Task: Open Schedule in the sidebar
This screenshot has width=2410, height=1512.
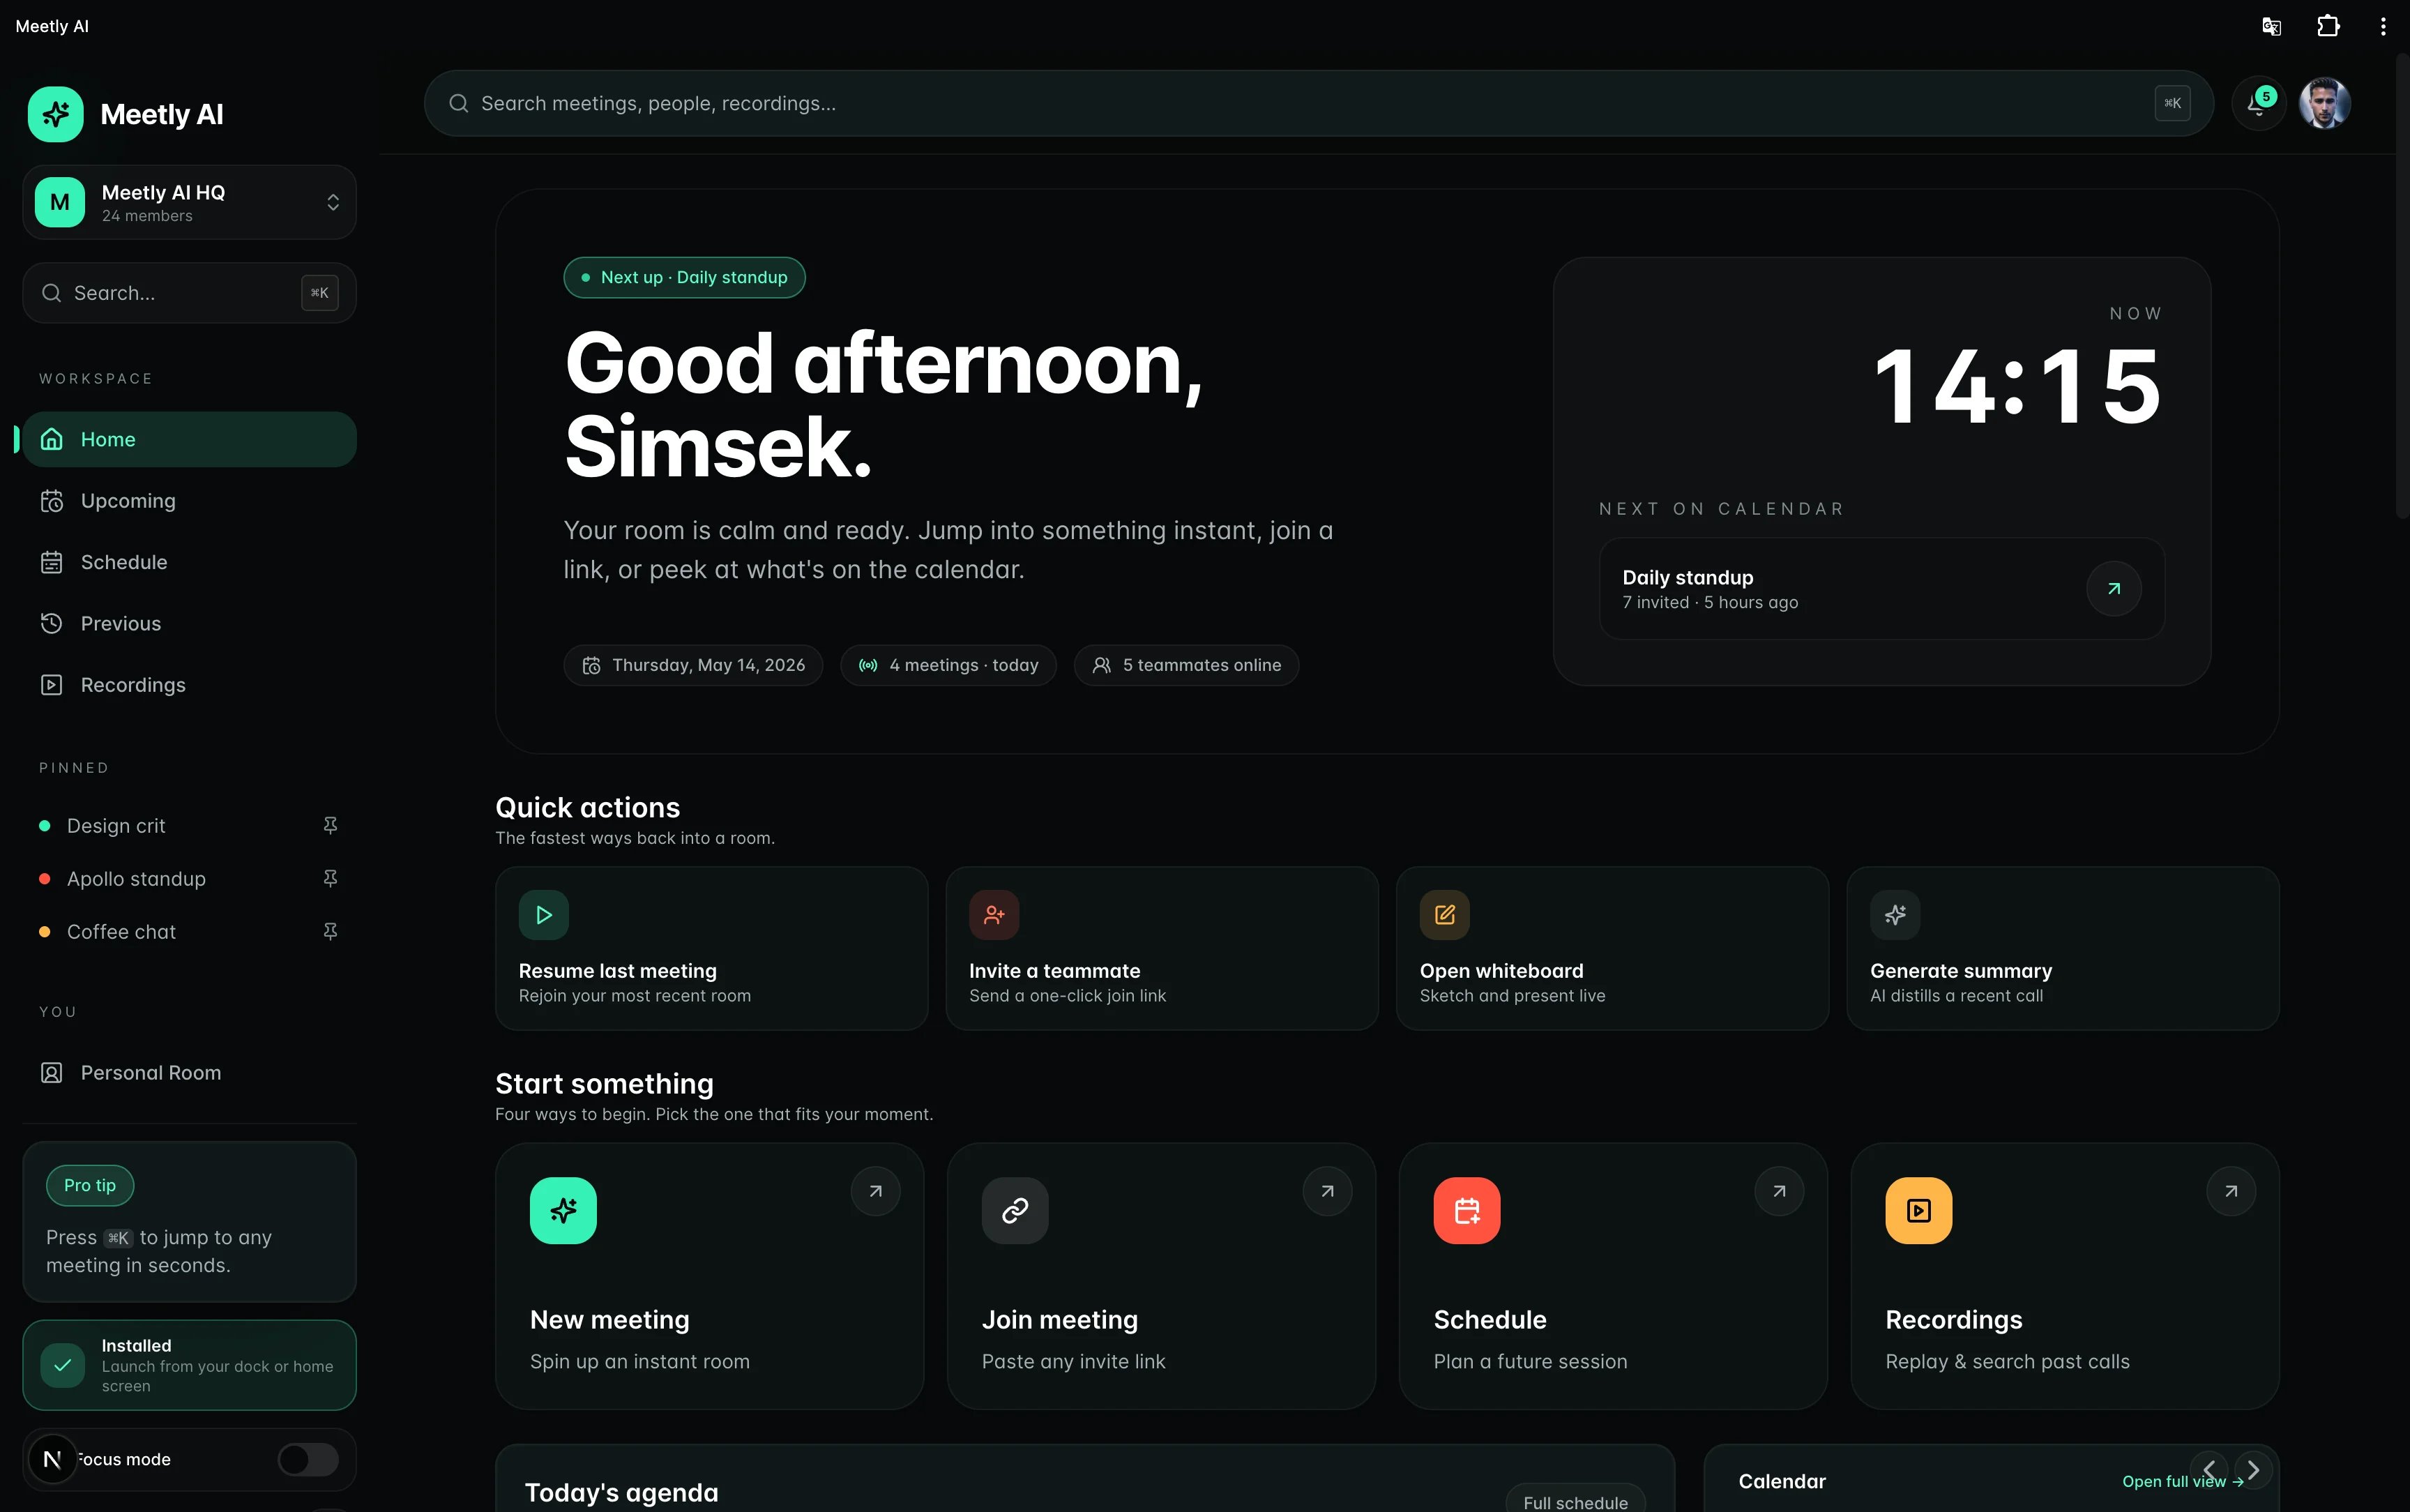Action: [x=190, y=562]
